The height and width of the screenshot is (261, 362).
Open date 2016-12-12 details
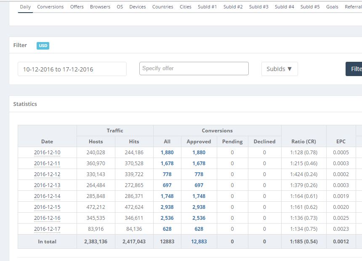click(x=47, y=174)
